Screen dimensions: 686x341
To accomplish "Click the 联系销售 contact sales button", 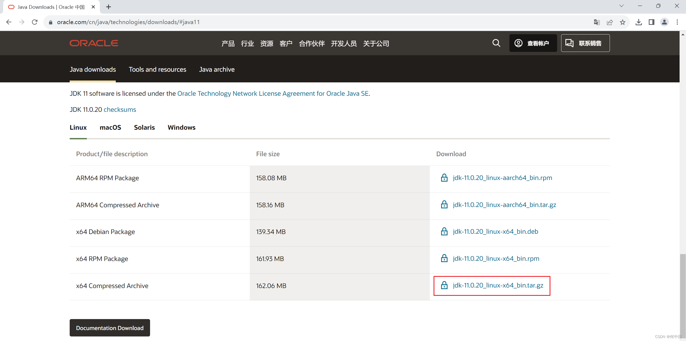I will point(585,43).
